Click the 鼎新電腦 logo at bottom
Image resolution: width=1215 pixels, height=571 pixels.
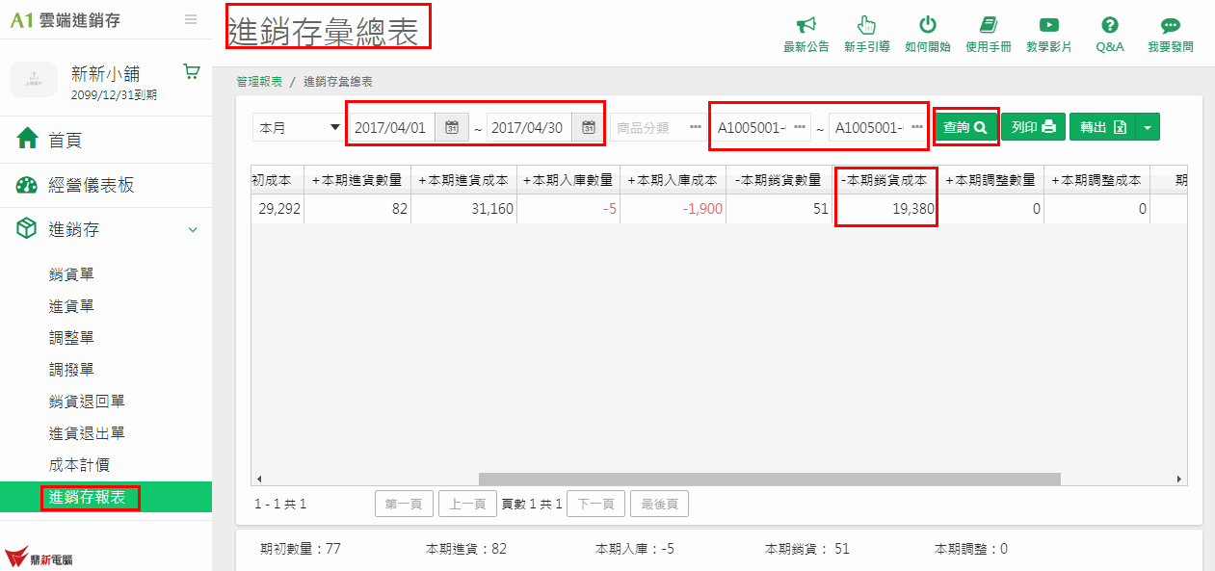point(39,558)
